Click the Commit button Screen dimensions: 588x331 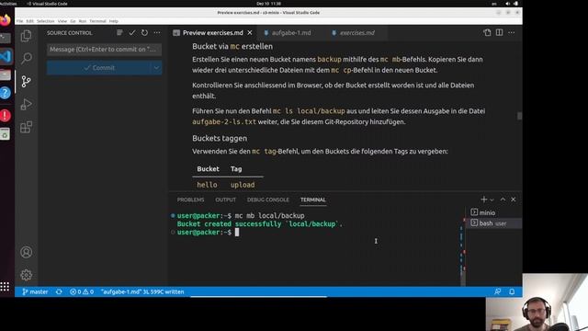pyautogui.click(x=99, y=68)
